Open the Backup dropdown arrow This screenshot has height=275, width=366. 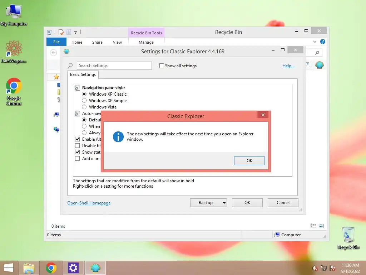pyautogui.click(x=224, y=203)
